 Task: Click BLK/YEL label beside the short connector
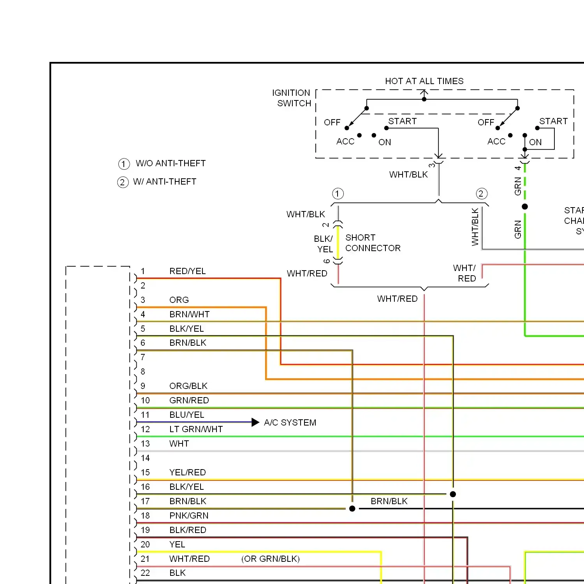click(324, 244)
